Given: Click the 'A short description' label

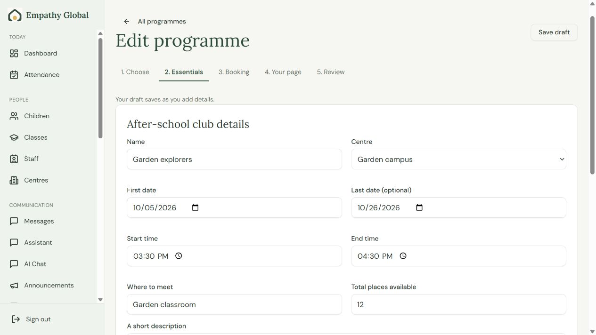Looking at the screenshot, I should point(156,326).
